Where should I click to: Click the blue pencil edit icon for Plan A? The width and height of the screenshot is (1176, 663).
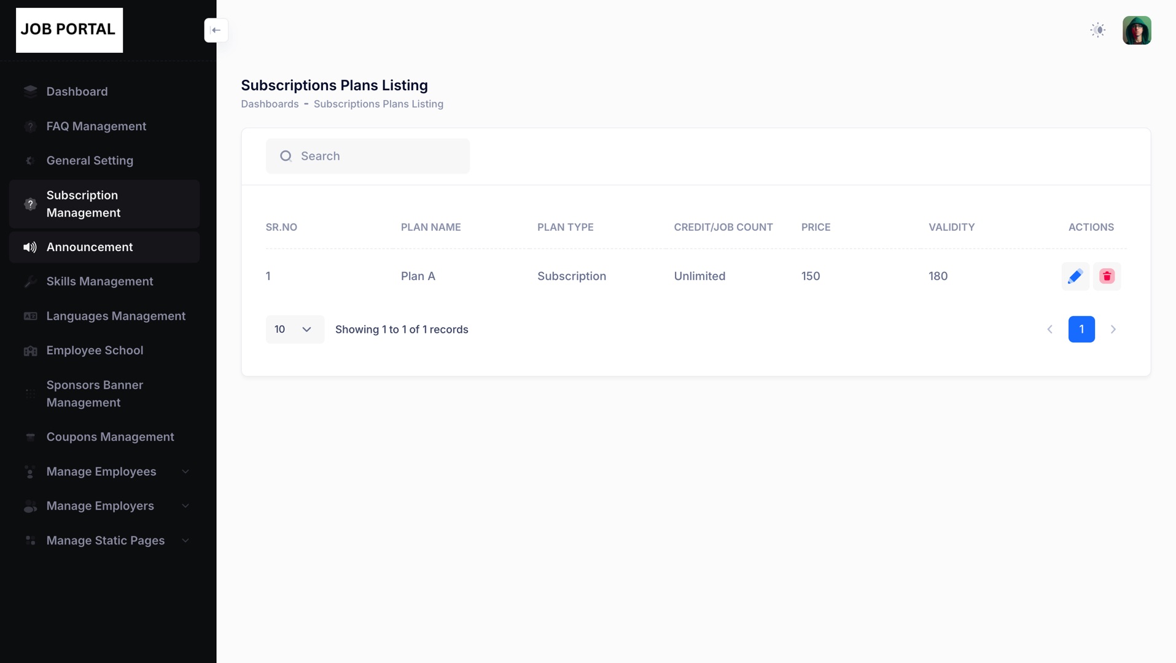(1075, 276)
